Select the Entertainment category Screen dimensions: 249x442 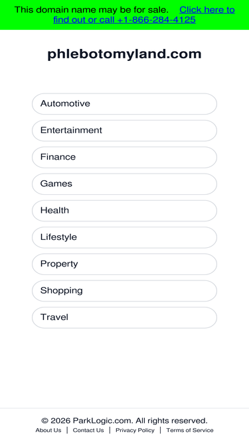click(x=124, y=131)
